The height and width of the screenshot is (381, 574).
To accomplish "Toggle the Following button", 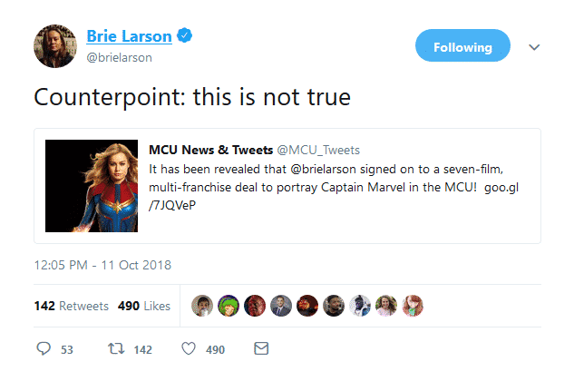I will click(x=462, y=46).
